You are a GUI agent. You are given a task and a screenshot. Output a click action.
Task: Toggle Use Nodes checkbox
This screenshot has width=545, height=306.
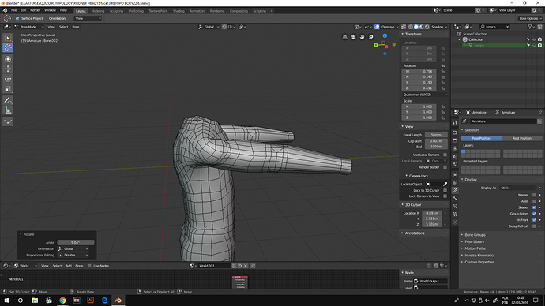(90, 266)
